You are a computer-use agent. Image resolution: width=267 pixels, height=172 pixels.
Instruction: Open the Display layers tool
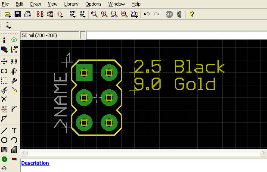4,50
